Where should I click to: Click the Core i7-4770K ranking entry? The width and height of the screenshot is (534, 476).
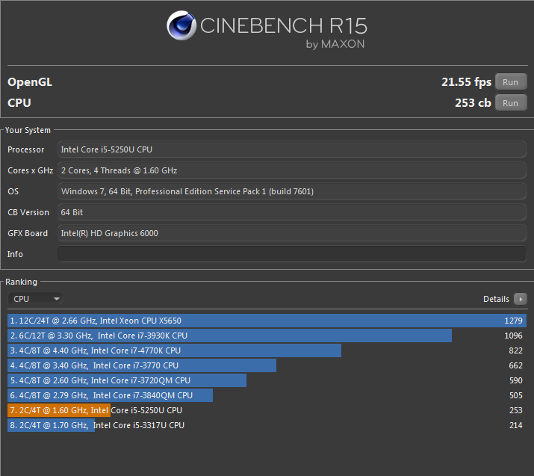174,350
